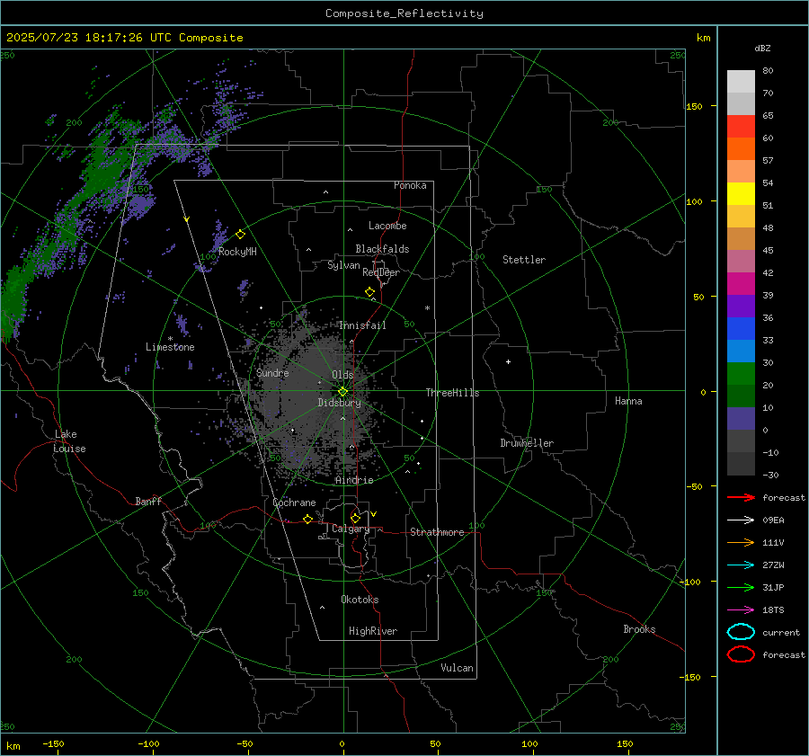Select the bright orange 57 dBZ color swatch
The width and height of the screenshot is (809, 756).
click(x=741, y=148)
